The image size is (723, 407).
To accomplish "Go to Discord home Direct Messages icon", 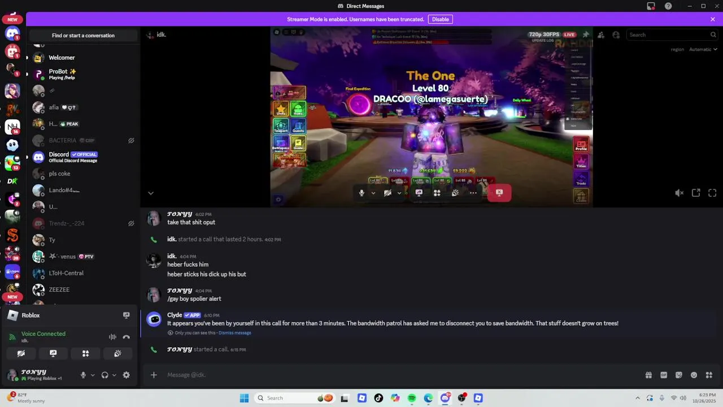I will click(x=12, y=33).
